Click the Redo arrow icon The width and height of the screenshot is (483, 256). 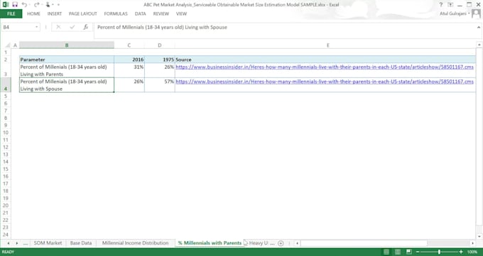(36, 5)
